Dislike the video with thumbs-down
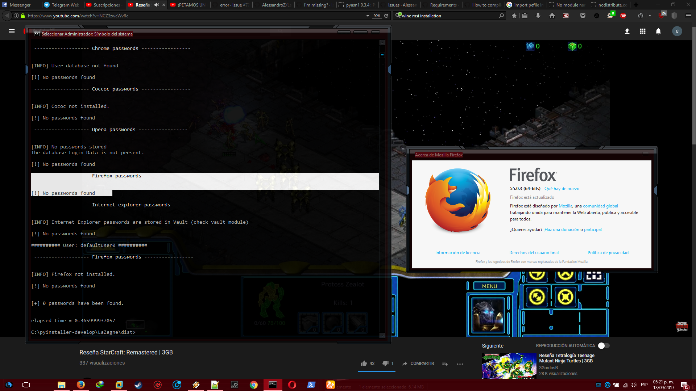 click(385, 363)
